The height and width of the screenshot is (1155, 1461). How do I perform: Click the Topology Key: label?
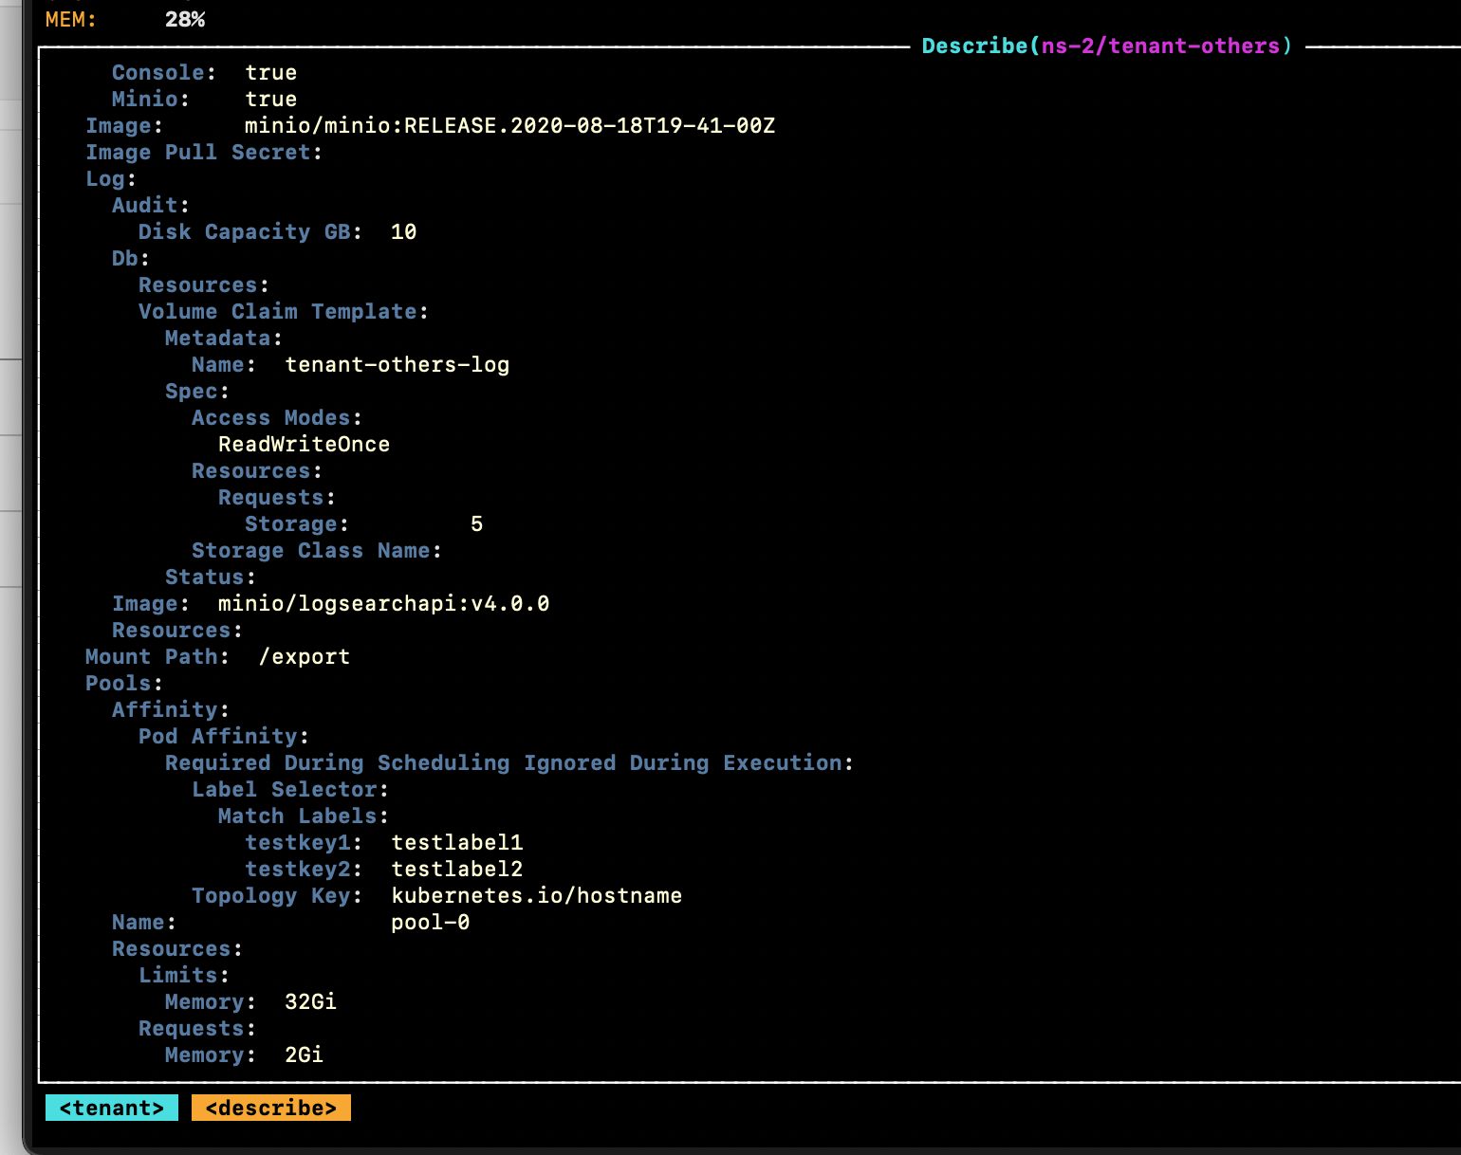277,895
